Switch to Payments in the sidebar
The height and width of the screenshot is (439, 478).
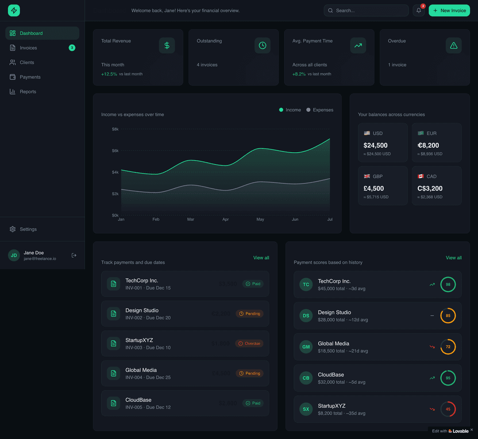coord(12,77)
